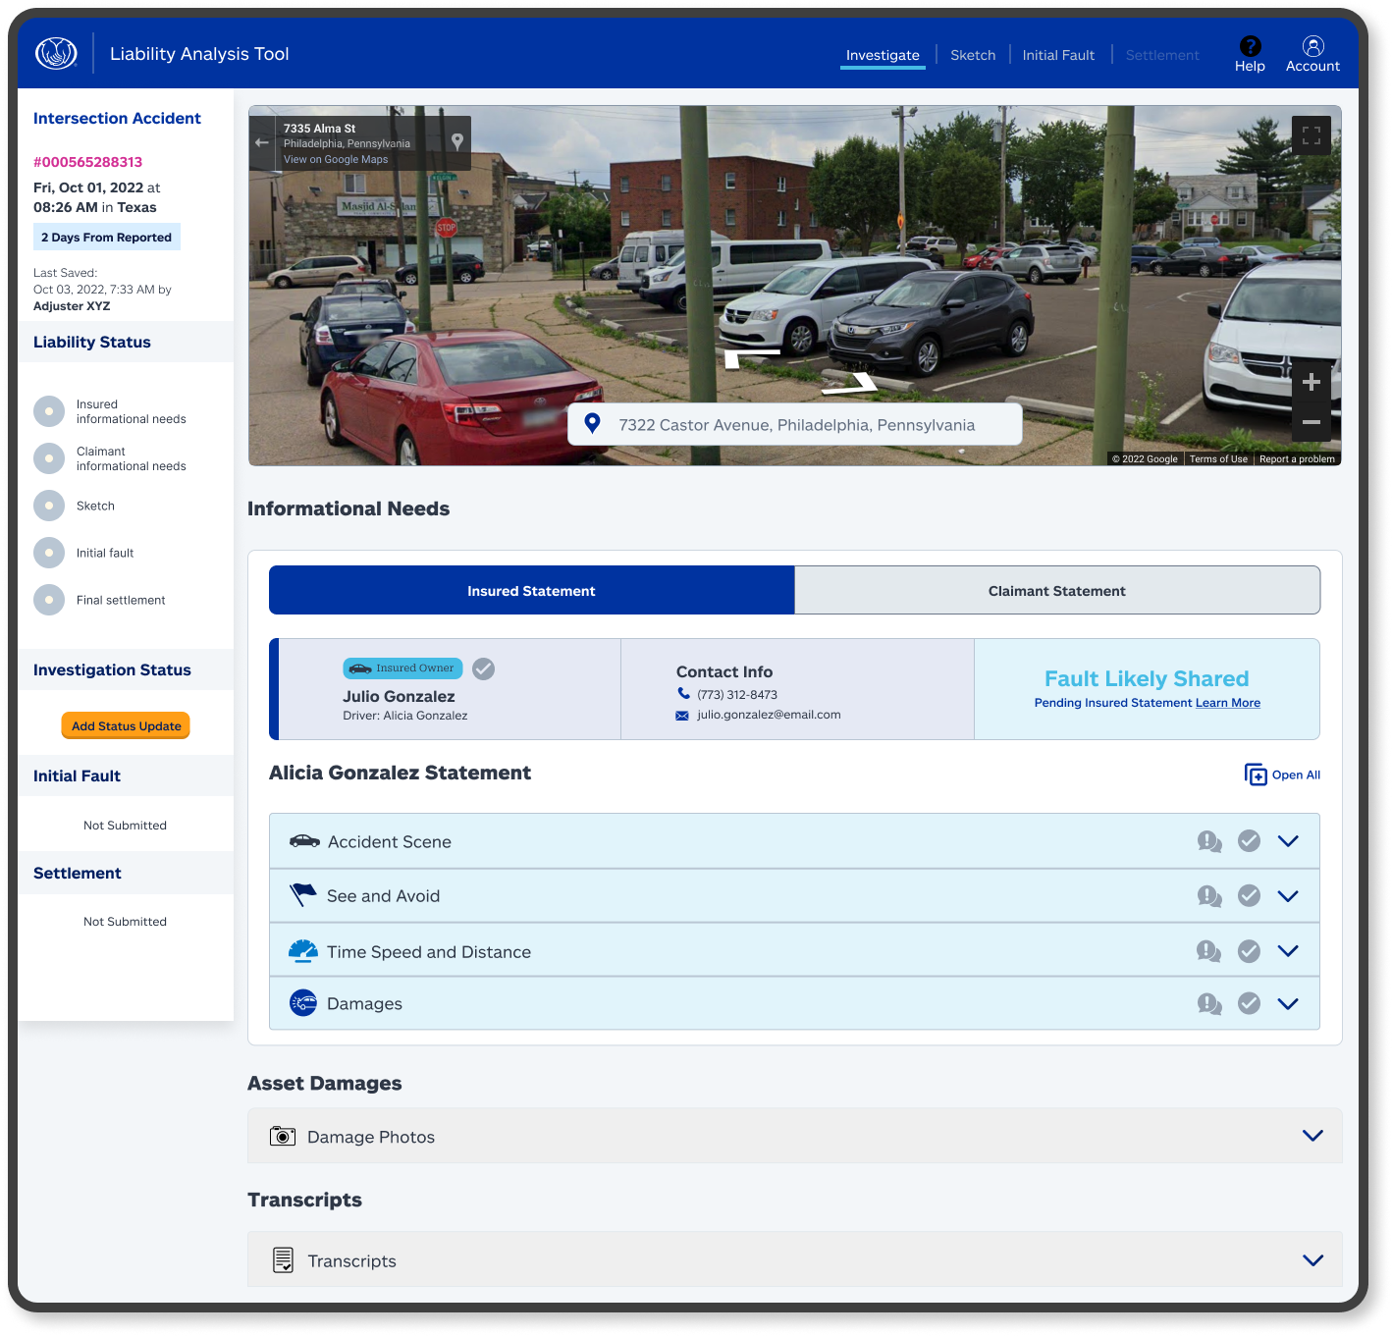Click comment icon on Time Speed and Distance
Viewport: 1392px width, 1336px height.
pos(1209,951)
